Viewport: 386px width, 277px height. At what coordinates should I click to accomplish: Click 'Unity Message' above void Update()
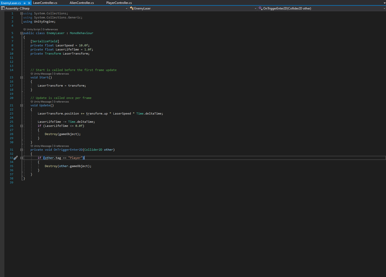[43, 102]
